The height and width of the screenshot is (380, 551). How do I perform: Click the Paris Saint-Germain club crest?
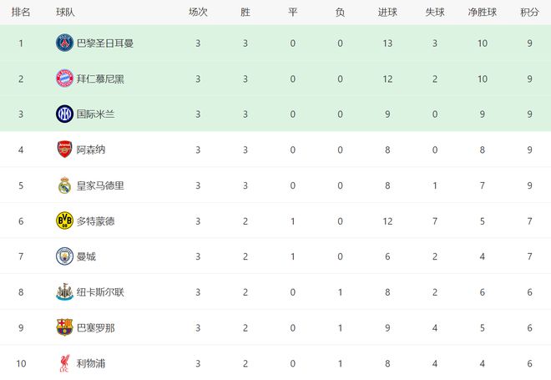64,43
